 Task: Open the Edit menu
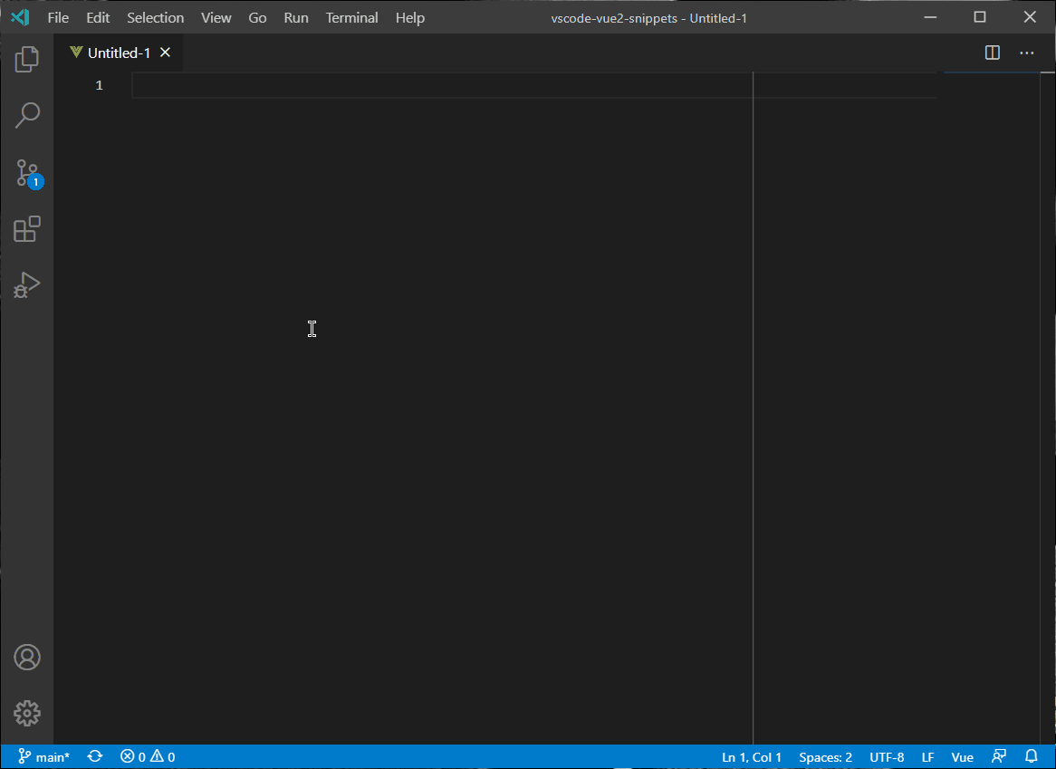[x=98, y=18]
